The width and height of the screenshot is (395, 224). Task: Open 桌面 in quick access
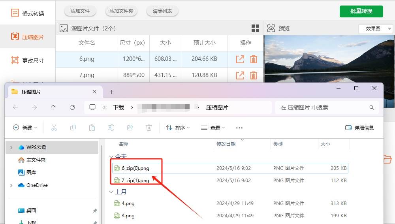(x=27, y=211)
